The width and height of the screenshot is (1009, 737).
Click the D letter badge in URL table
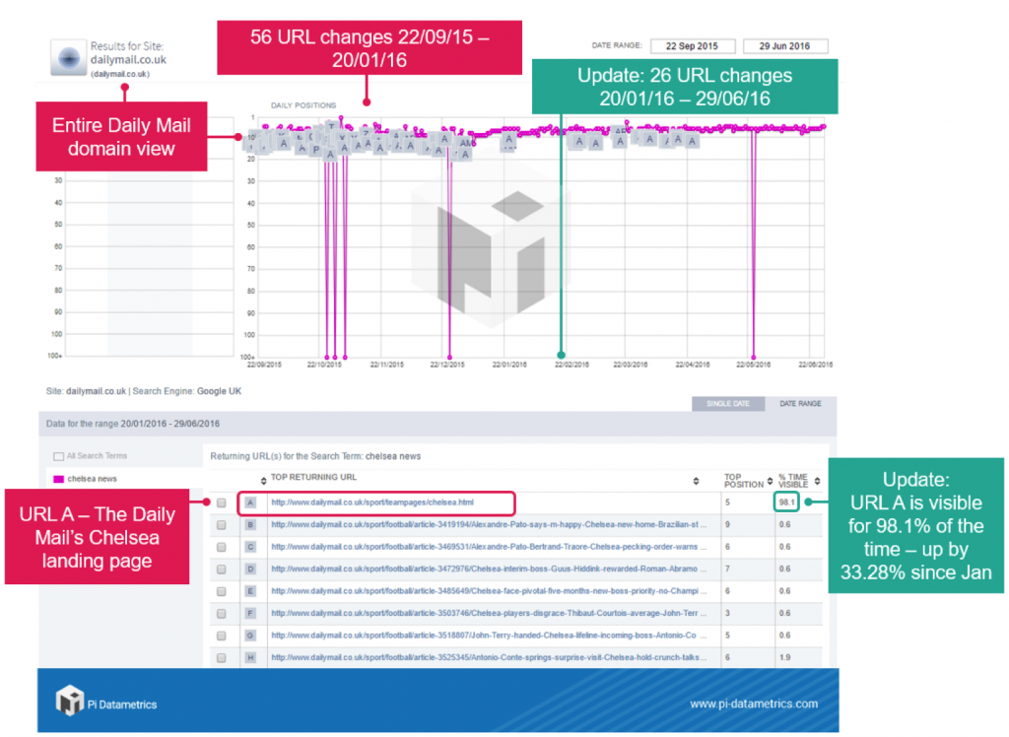tap(250, 569)
